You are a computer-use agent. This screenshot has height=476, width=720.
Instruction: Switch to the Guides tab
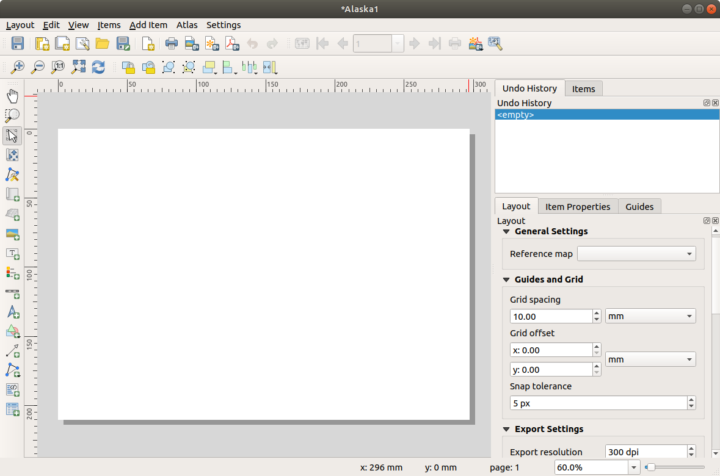click(639, 206)
